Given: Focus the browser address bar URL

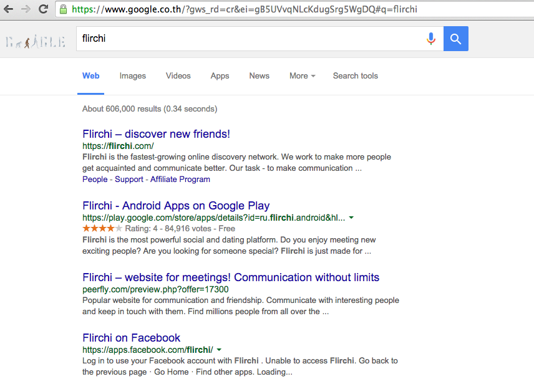Looking at the screenshot, I should (x=244, y=9).
